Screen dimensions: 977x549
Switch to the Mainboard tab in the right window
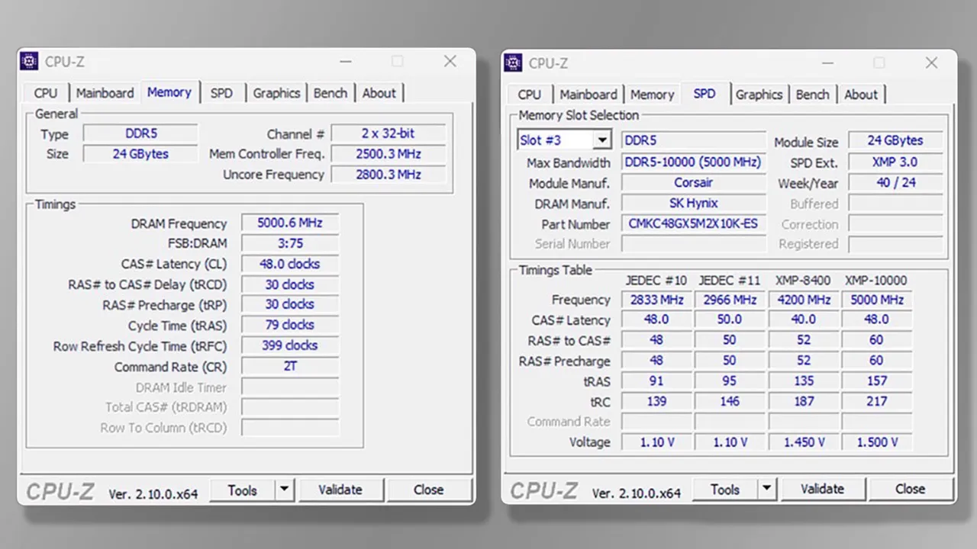[588, 95]
